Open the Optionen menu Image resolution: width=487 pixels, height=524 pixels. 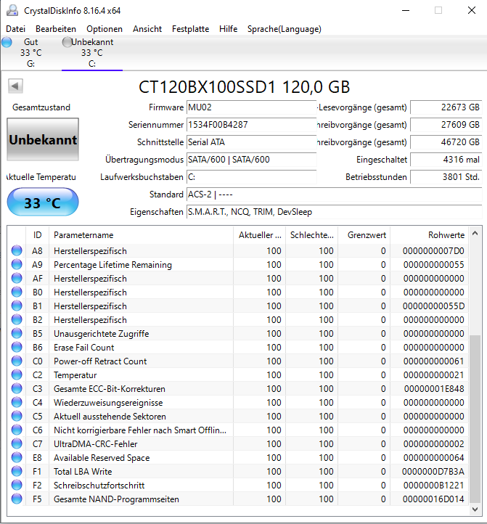tap(105, 29)
